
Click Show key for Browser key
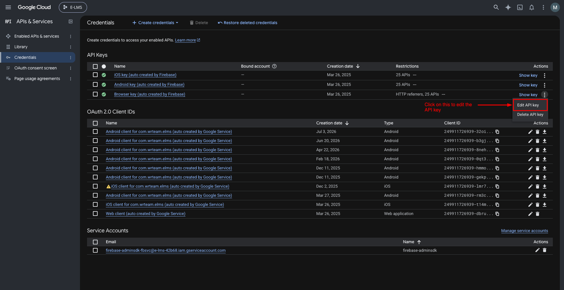pos(528,95)
